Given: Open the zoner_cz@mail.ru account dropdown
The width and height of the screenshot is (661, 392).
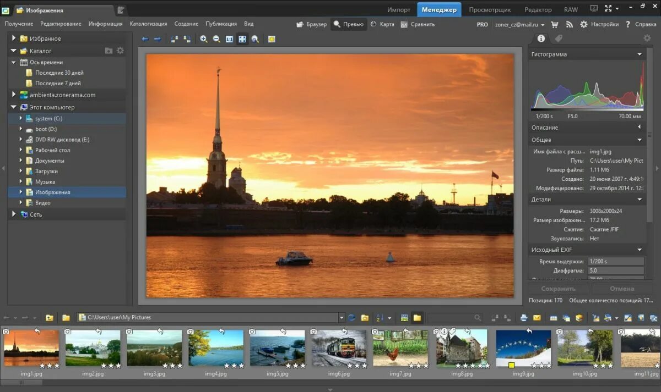Looking at the screenshot, I should pos(520,24).
